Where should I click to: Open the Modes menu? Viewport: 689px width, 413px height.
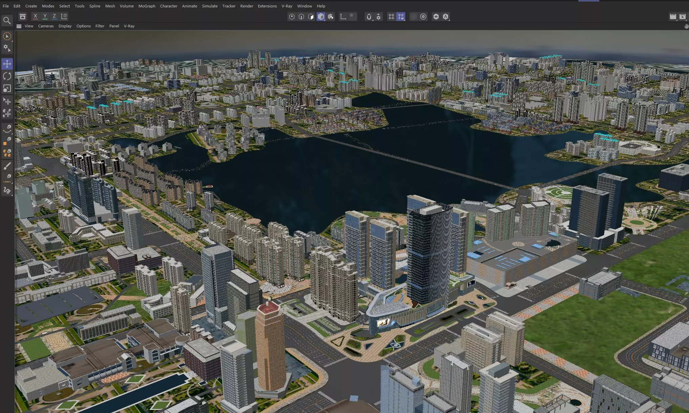pyautogui.click(x=48, y=6)
